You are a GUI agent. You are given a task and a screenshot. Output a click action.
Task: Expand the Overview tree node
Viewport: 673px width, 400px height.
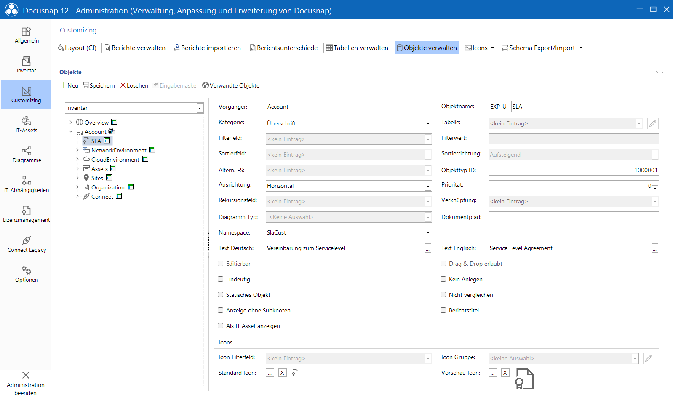71,123
